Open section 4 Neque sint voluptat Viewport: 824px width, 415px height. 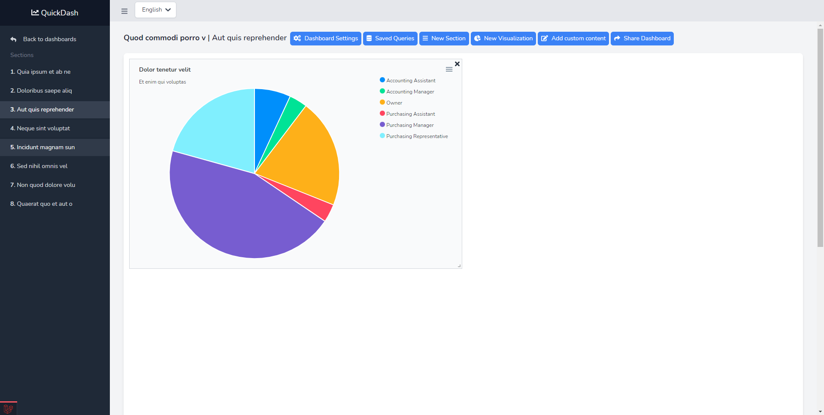point(43,128)
